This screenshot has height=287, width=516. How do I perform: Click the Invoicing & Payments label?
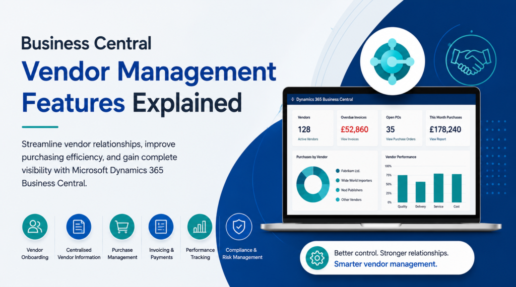coord(162,253)
